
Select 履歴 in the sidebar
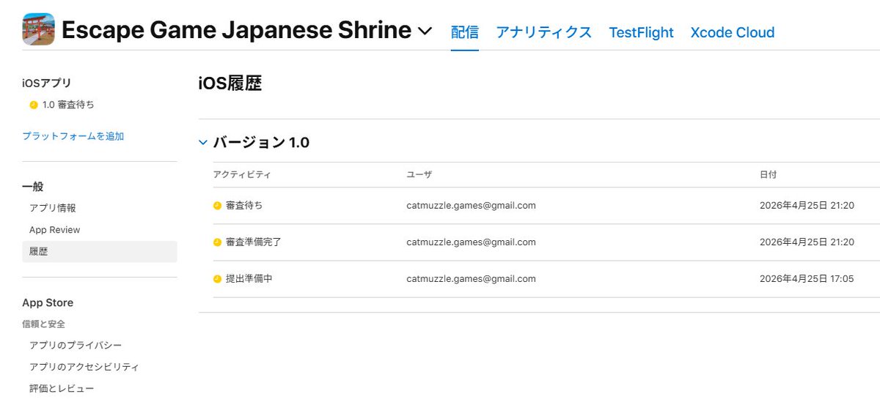click(99, 251)
